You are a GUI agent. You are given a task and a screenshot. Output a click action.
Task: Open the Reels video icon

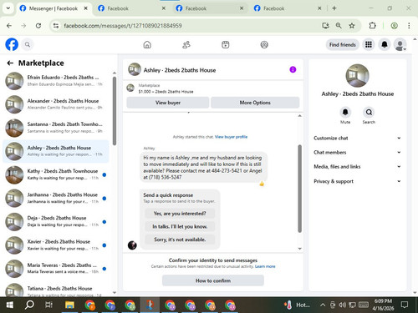pos(226,44)
